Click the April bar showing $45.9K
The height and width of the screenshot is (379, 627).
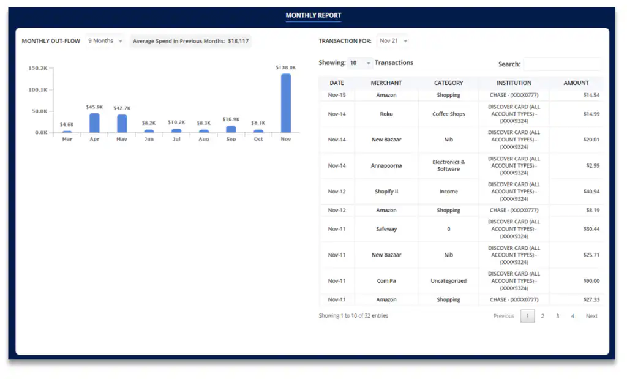[x=94, y=123]
